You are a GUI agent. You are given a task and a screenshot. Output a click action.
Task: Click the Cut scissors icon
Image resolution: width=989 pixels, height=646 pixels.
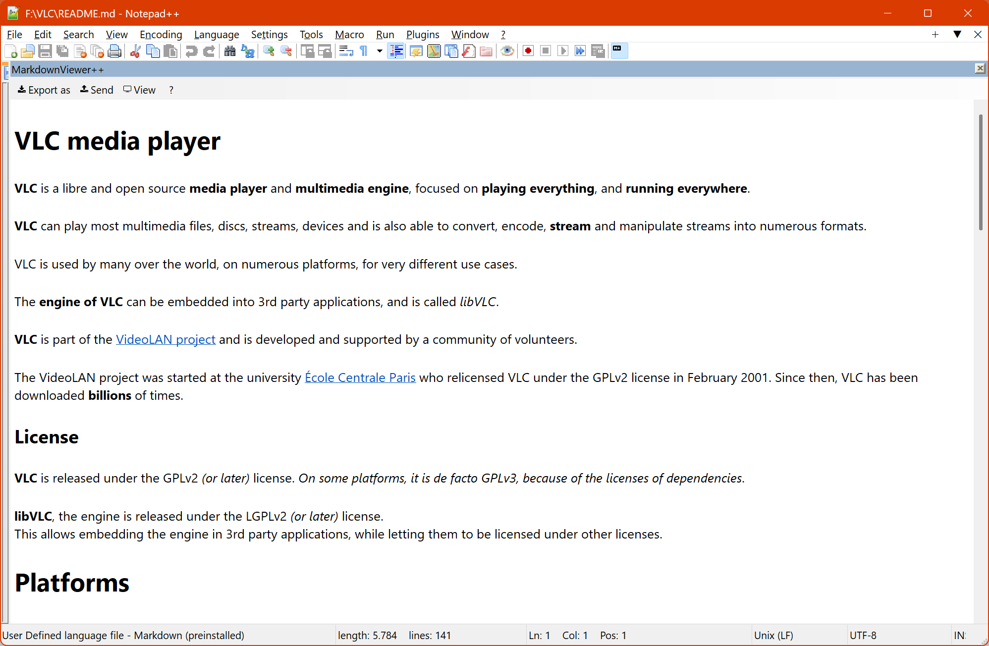[x=135, y=51]
